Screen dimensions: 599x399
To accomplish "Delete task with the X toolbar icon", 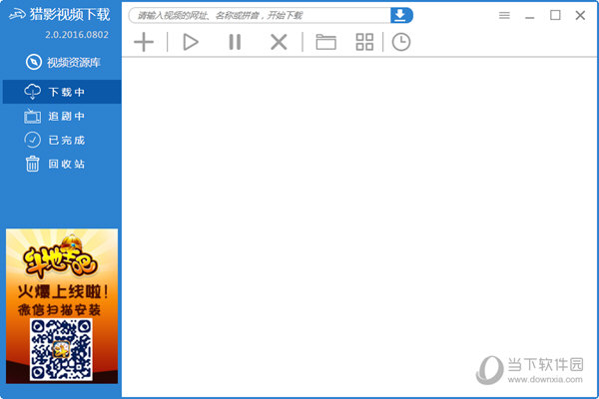I will pyautogui.click(x=279, y=42).
